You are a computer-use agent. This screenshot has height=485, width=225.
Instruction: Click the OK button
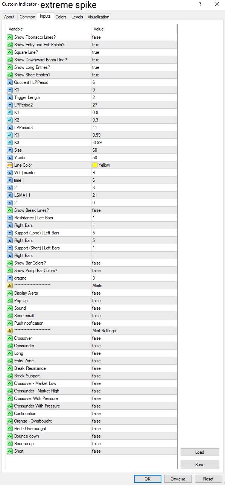pos(147,479)
